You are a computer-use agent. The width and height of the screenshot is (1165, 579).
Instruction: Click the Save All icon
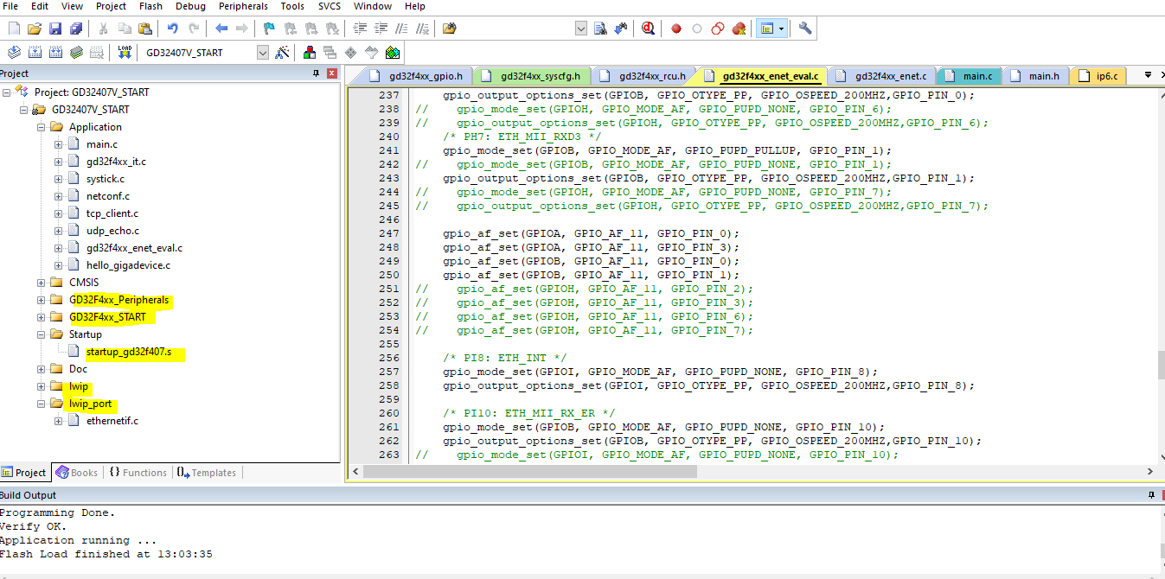[75, 29]
